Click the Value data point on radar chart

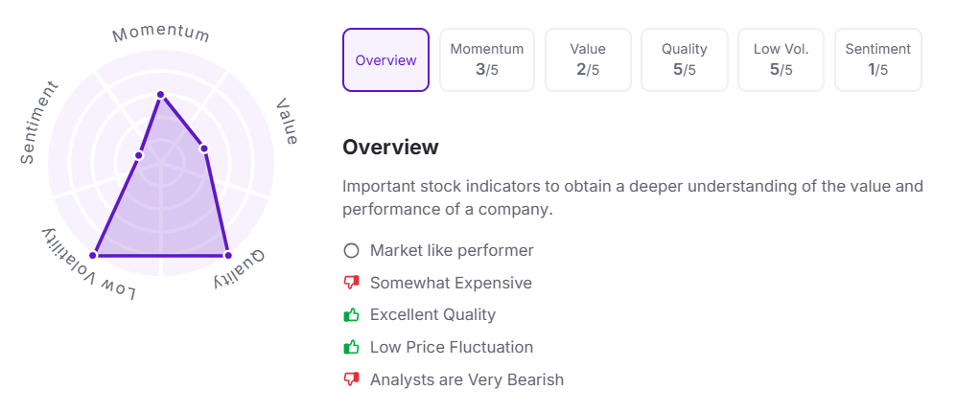(x=203, y=148)
